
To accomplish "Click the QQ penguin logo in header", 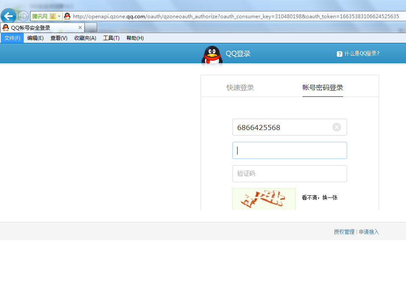I will coord(212,55).
